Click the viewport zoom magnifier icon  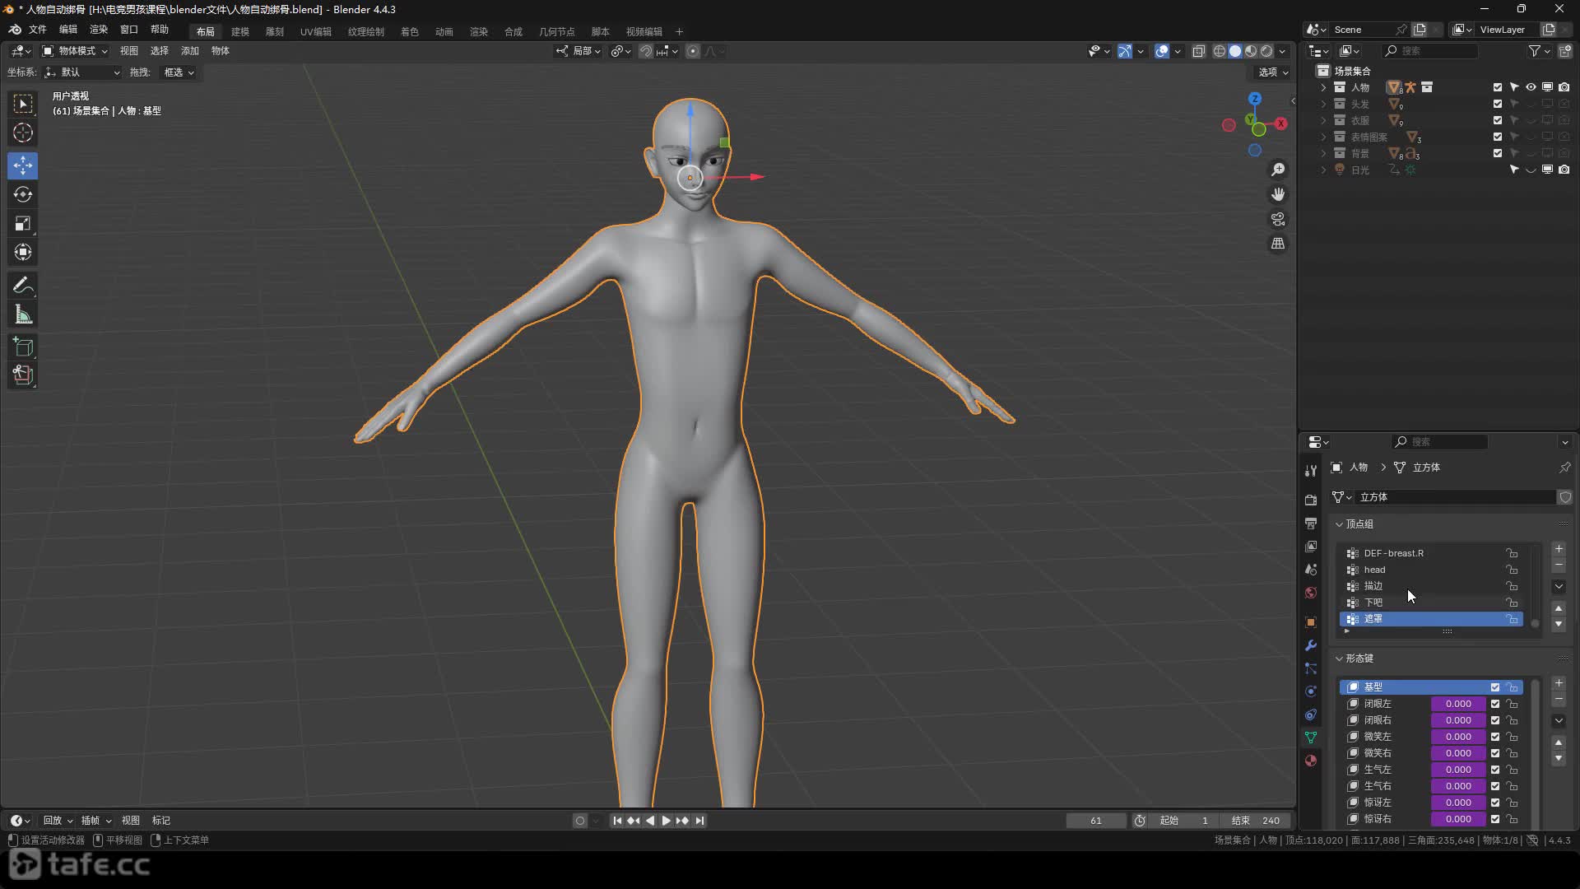[1278, 170]
